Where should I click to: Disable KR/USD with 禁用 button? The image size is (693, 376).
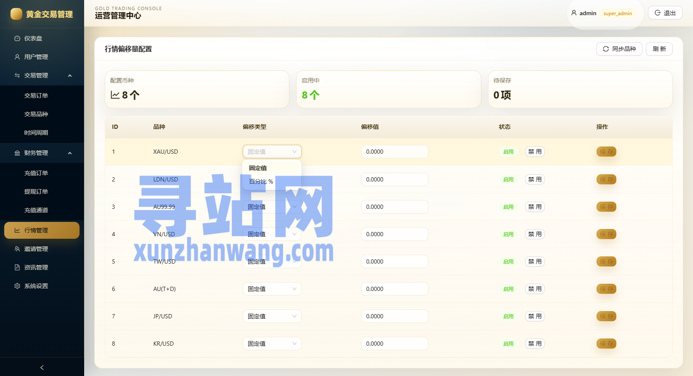tap(535, 344)
